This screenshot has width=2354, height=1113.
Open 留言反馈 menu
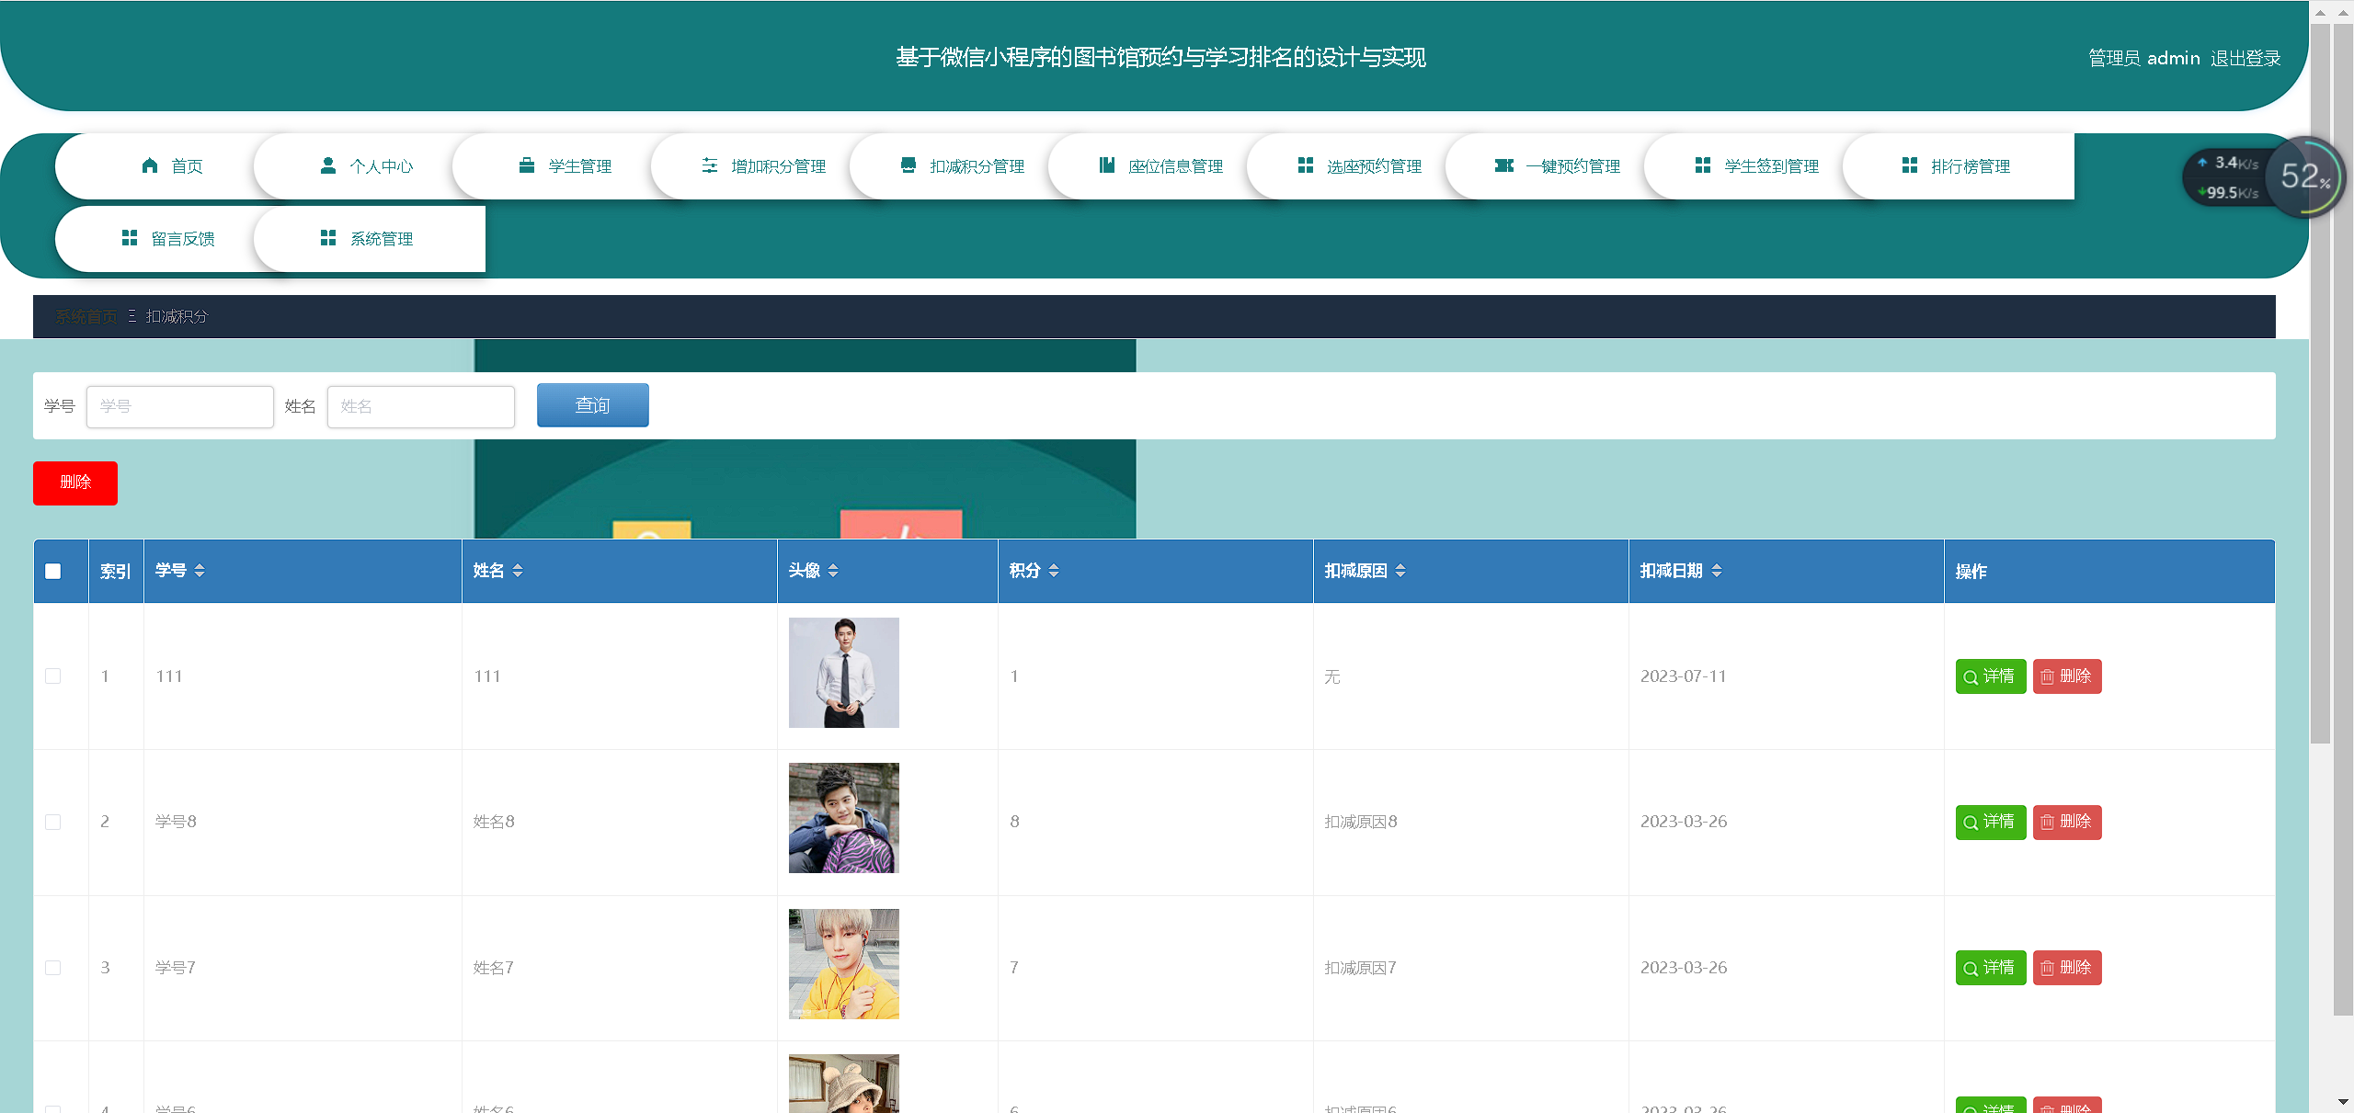coord(169,239)
